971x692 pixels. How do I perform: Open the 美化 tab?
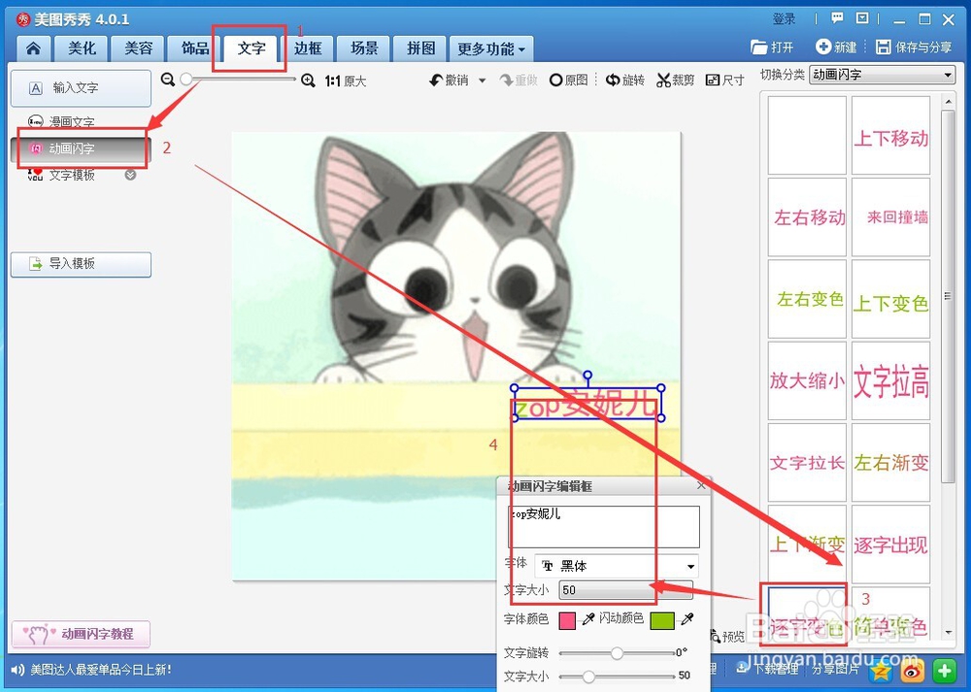pos(82,49)
